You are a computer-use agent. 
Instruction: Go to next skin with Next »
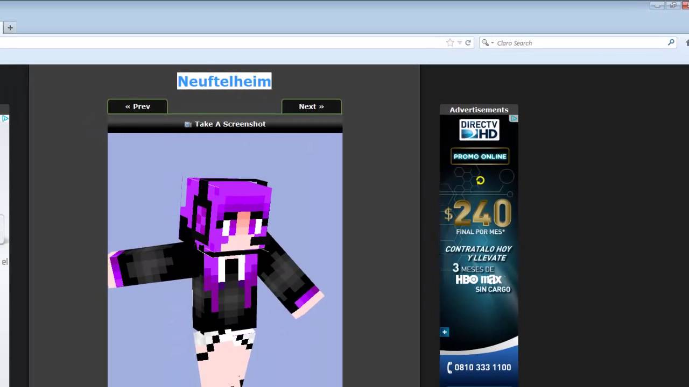click(311, 106)
